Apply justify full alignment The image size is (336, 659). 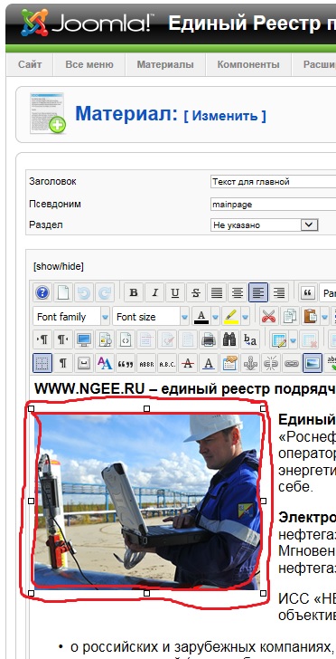coord(217,292)
